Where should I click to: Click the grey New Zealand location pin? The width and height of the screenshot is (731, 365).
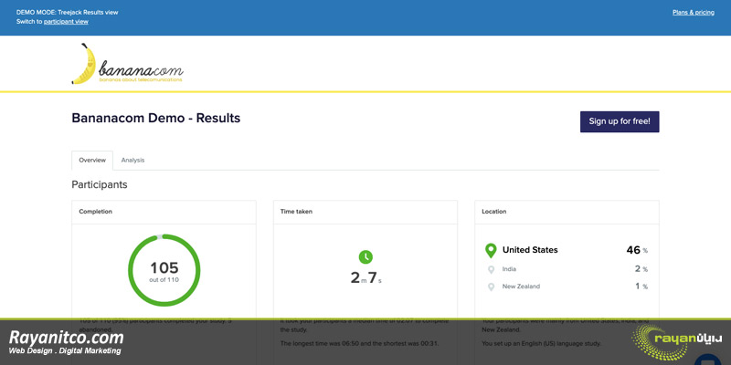(491, 287)
